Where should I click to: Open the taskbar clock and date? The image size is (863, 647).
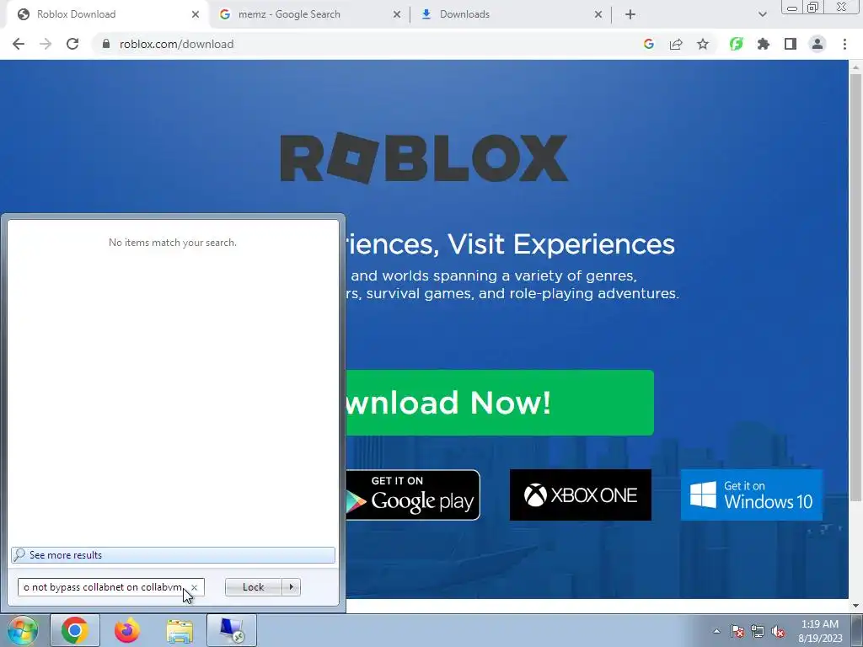coord(820,631)
